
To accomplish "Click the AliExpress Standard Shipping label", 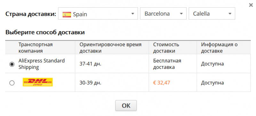I will click(42, 64).
